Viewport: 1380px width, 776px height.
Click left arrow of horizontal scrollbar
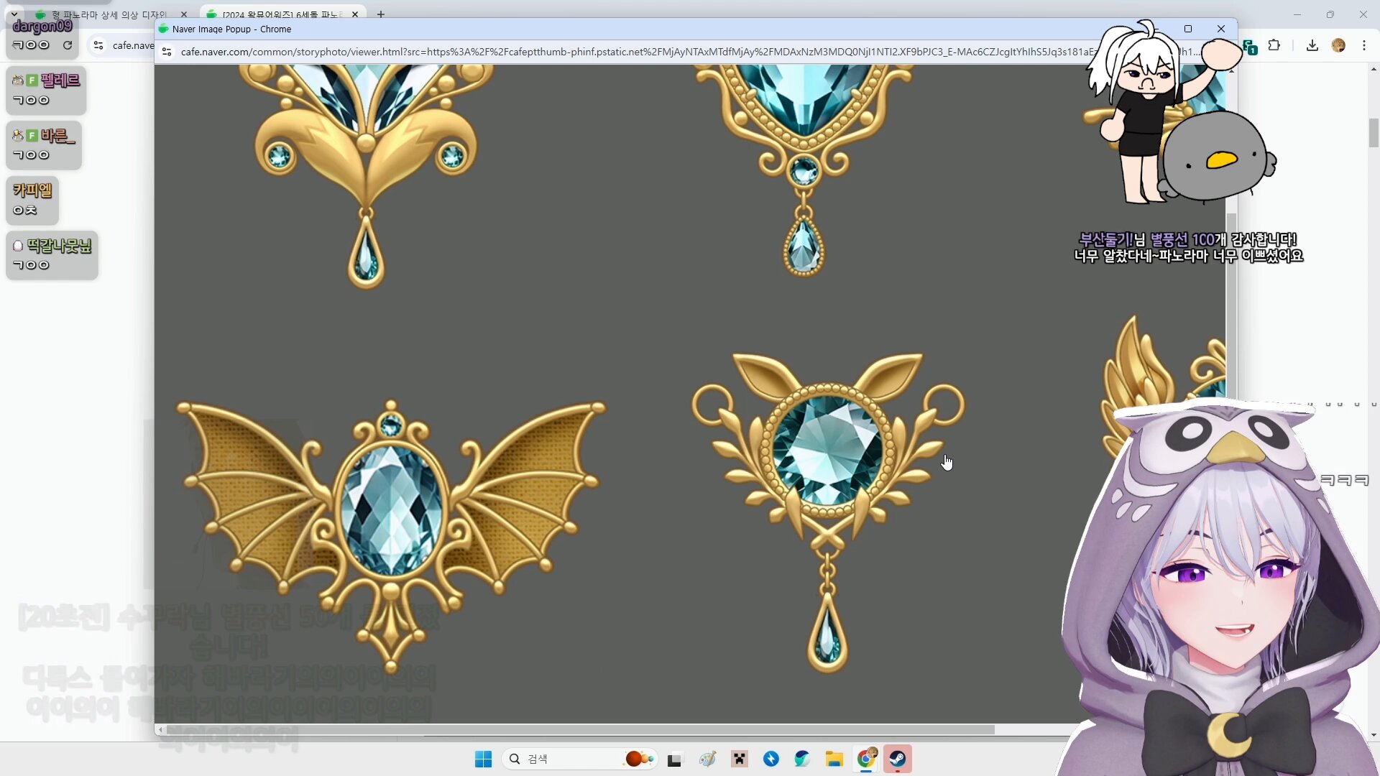pos(160,730)
